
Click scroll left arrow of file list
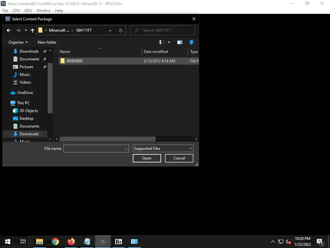[57, 139]
